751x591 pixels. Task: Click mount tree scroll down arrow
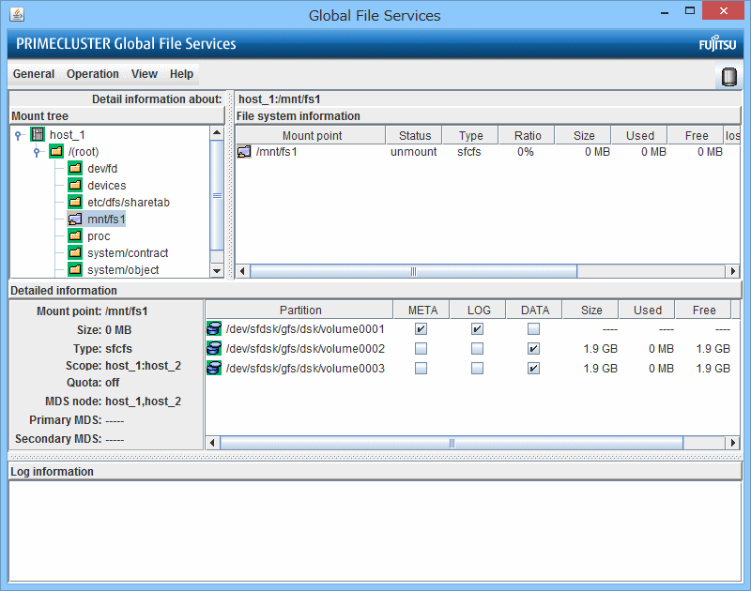coord(217,270)
